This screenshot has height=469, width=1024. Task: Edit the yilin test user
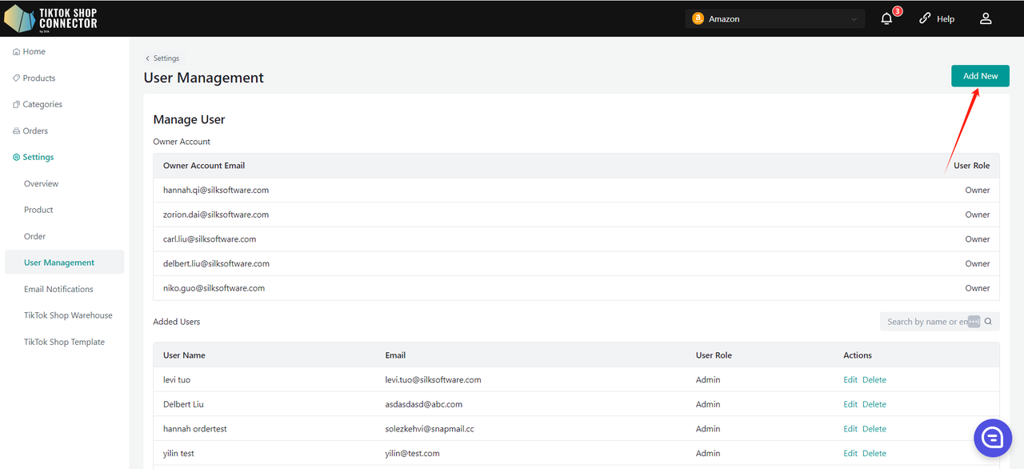(850, 453)
